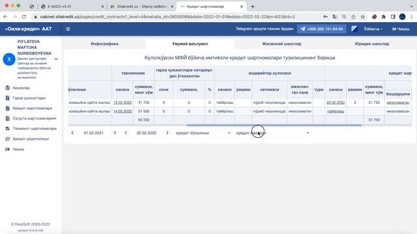Click the Аризалар sidebar icon
The width and height of the screenshot is (417, 234).
(7, 88)
